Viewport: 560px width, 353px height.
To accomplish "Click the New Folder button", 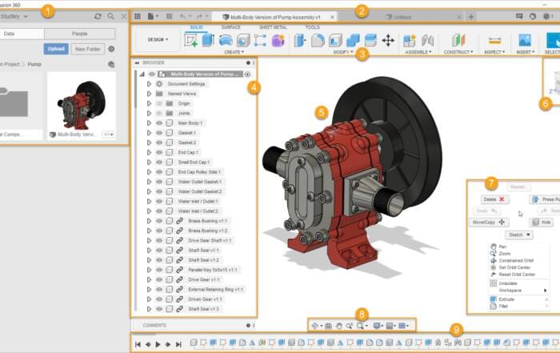I will pyautogui.click(x=87, y=49).
